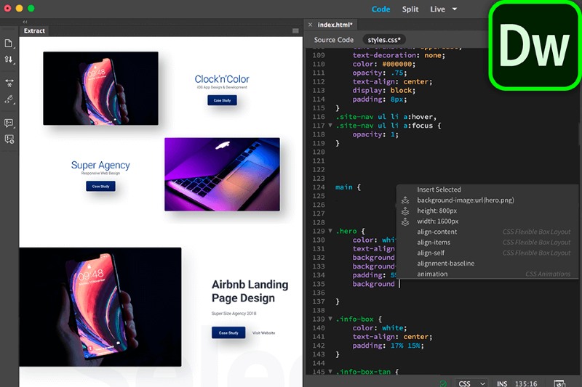Viewport: 582px width, 387px height.
Task: Click 'text-decoration: none;' code line
Action: click(x=399, y=55)
